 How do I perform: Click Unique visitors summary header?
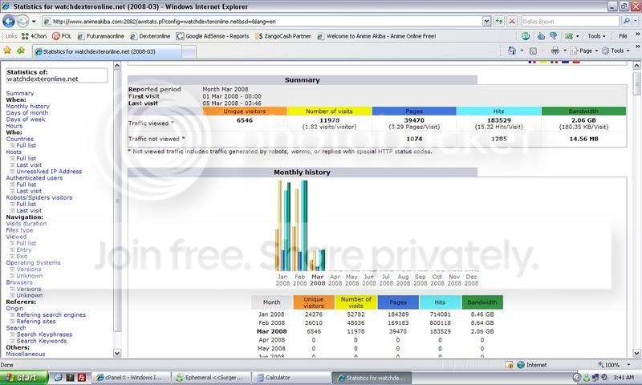(245, 111)
